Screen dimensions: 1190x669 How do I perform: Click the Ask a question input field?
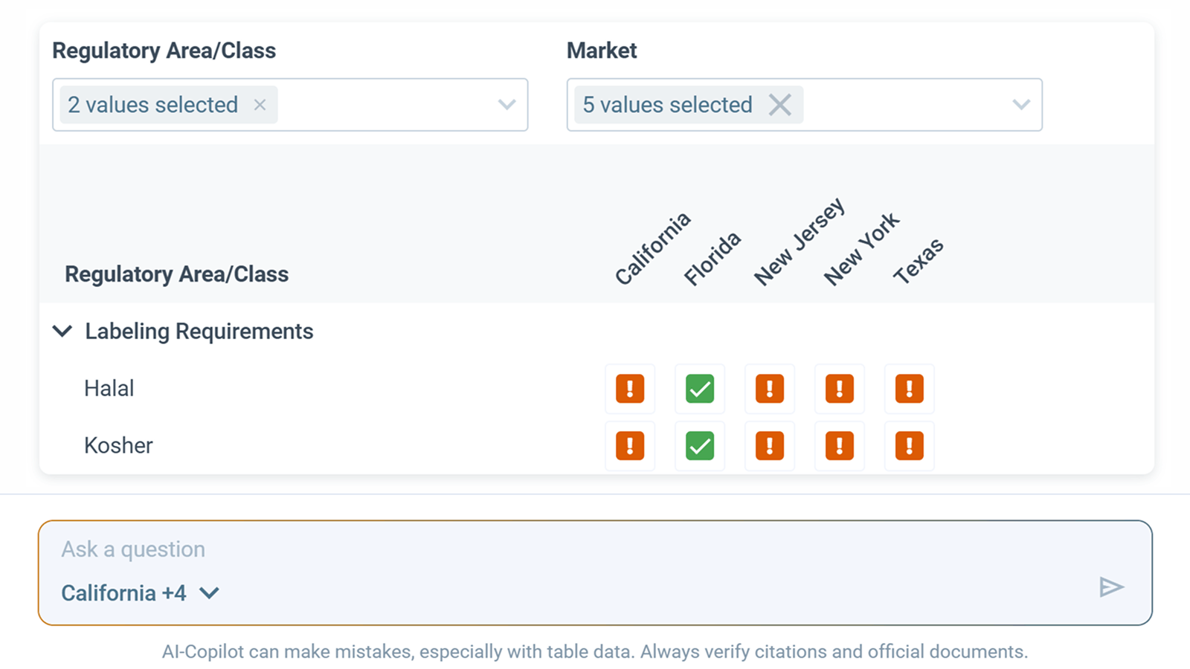tap(297, 549)
